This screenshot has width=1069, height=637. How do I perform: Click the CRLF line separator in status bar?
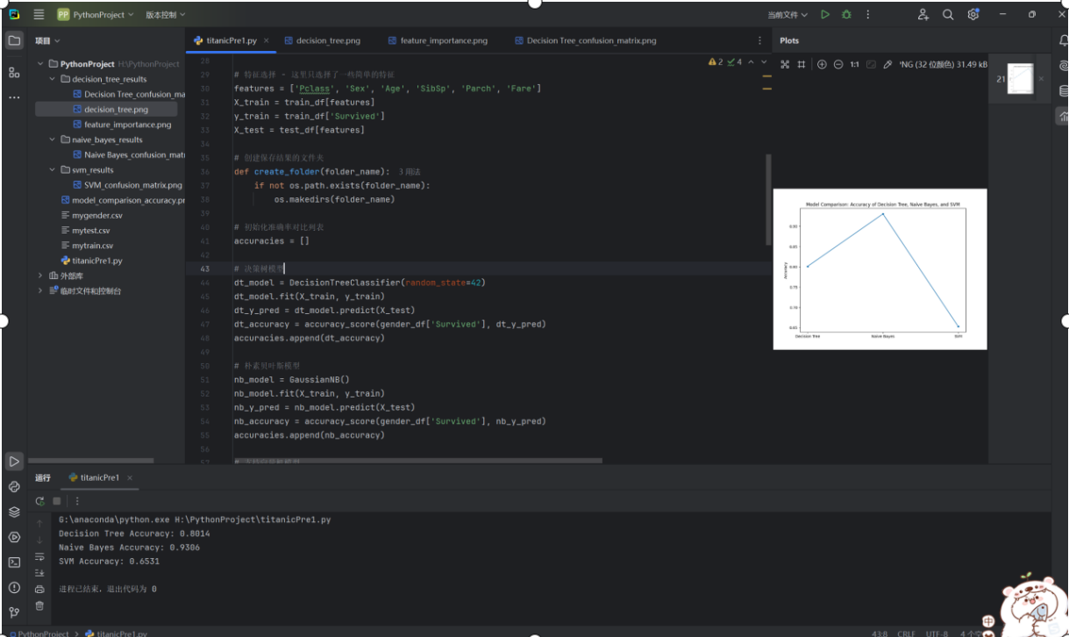click(906, 633)
